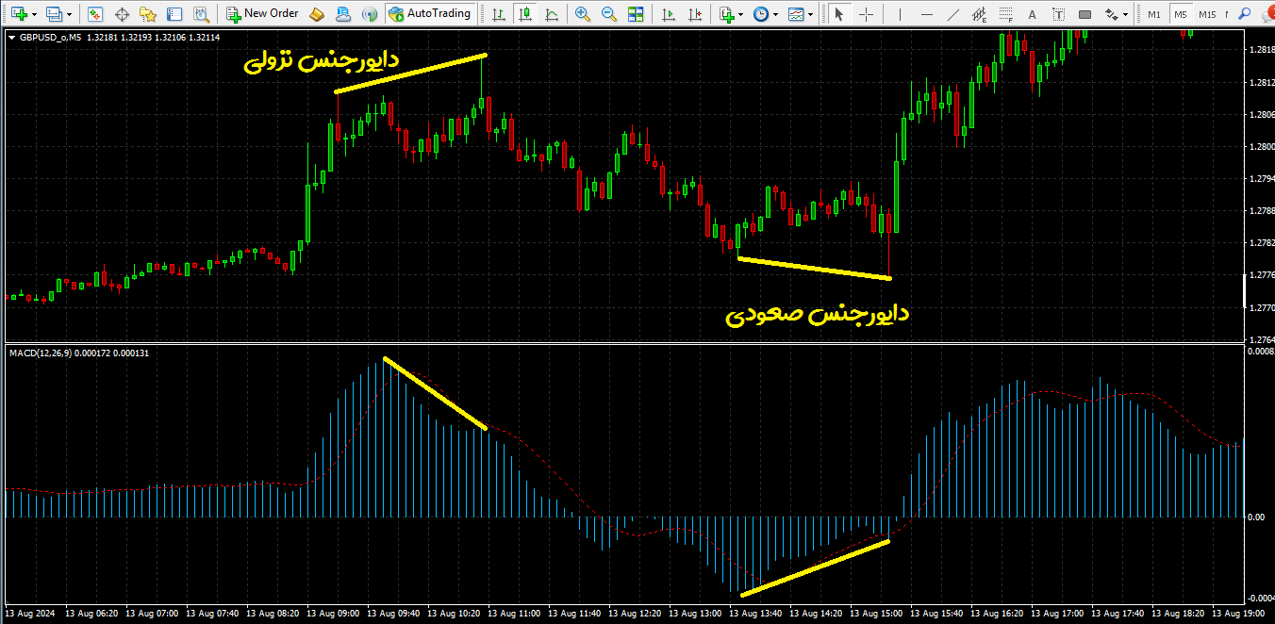Open the Strategy Tester icon
The image size is (1275, 624).
click(201, 14)
